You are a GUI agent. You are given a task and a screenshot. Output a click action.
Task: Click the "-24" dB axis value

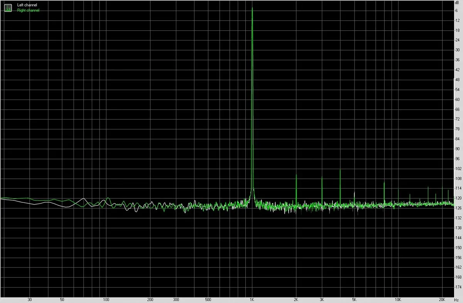458,40
